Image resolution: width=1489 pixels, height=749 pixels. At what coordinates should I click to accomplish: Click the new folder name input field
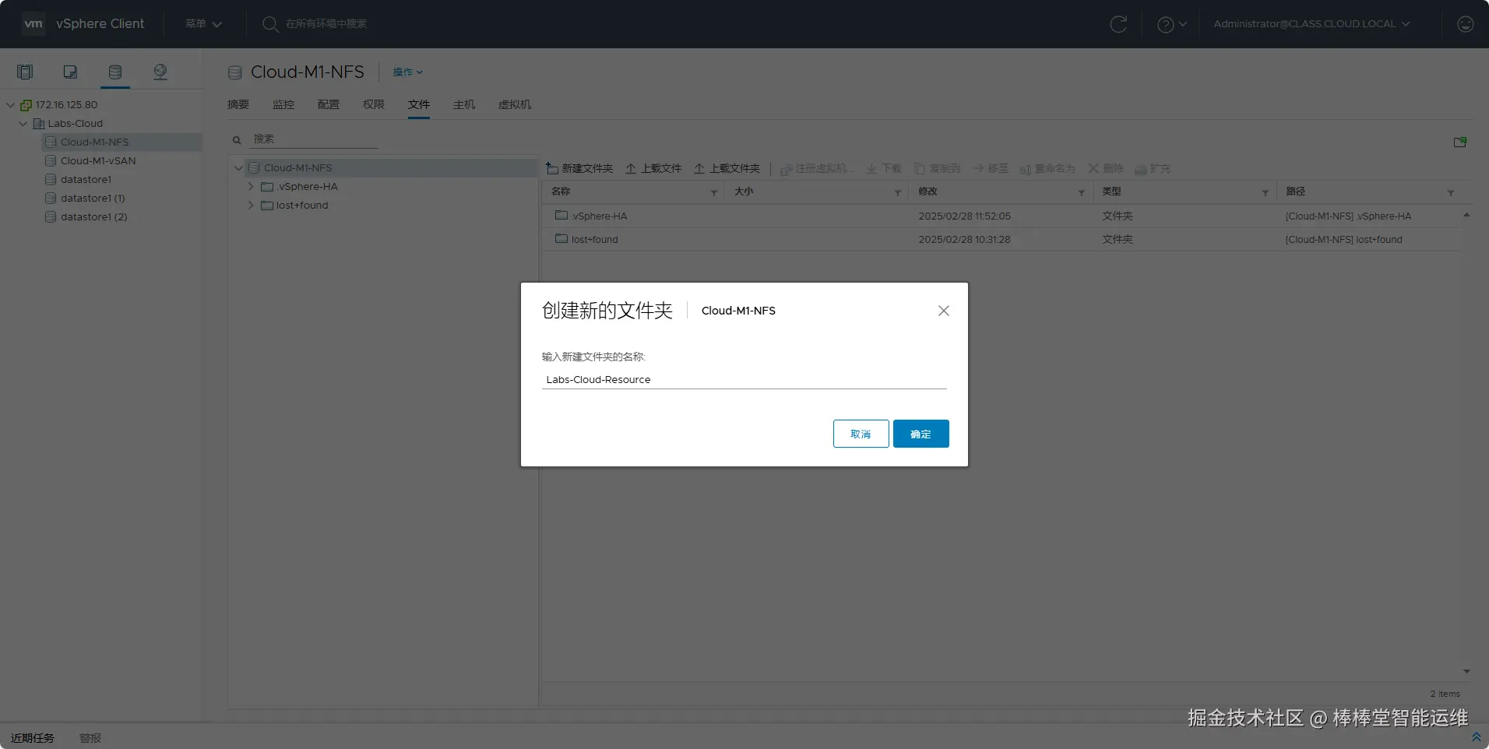pos(744,380)
